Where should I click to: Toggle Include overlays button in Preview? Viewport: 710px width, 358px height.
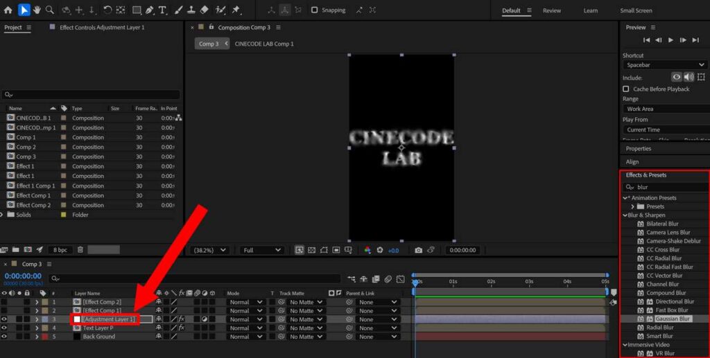pyautogui.click(x=701, y=78)
